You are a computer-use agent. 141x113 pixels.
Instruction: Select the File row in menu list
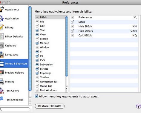pos(50,22)
